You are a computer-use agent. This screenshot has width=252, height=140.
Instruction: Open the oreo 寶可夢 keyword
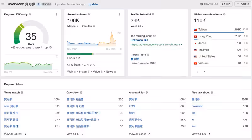(11, 106)
